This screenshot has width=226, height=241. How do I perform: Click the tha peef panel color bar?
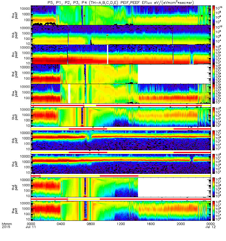coord(214,15)
